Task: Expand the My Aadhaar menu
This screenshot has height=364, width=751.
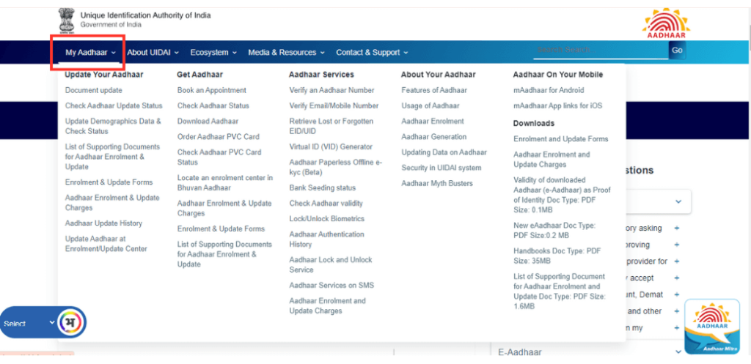Action: (x=90, y=53)
